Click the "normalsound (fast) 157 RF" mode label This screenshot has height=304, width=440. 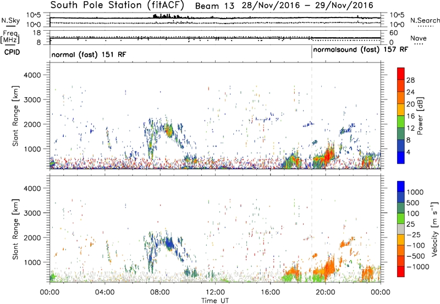click(360, 49)
